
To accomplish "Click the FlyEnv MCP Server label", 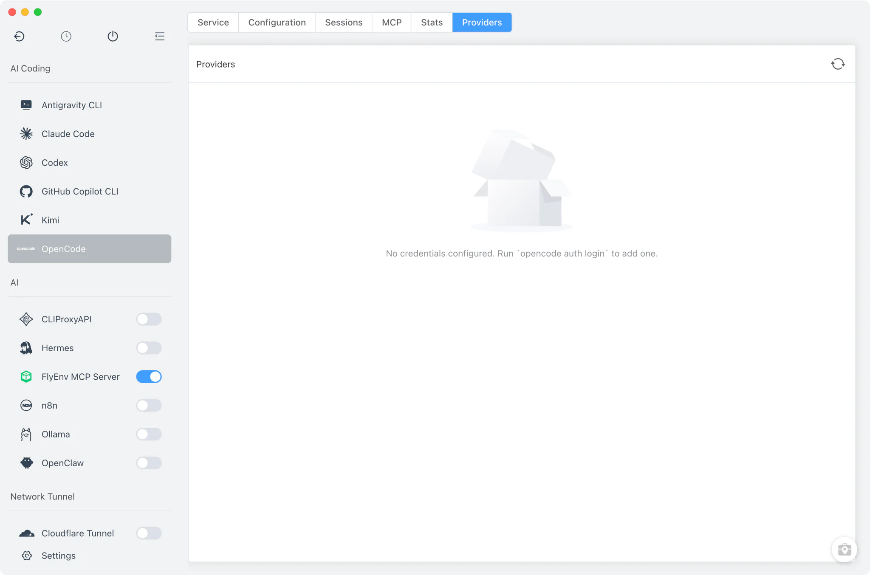I will click(81, 377).
